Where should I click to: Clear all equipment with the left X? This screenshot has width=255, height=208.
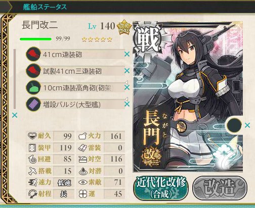[x=15, y=115]
